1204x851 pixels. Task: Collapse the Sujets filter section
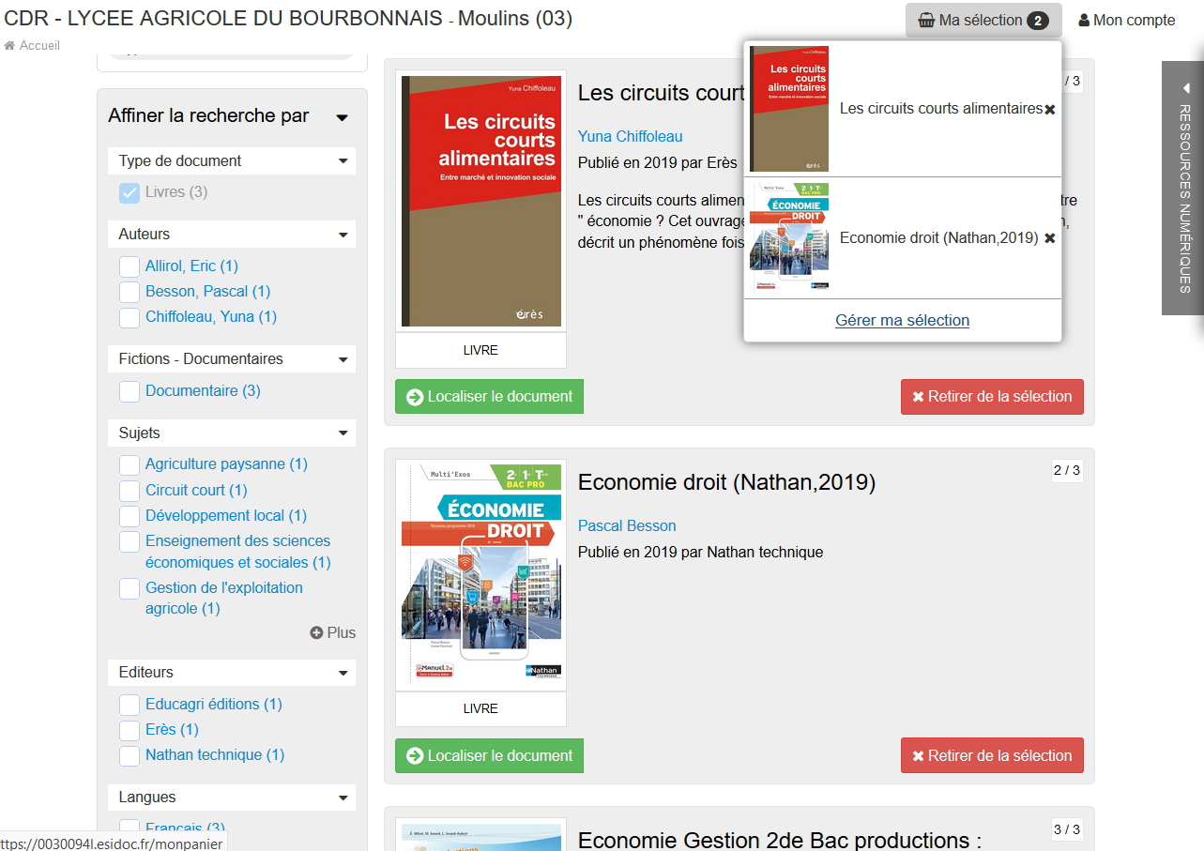coord(343,433)
